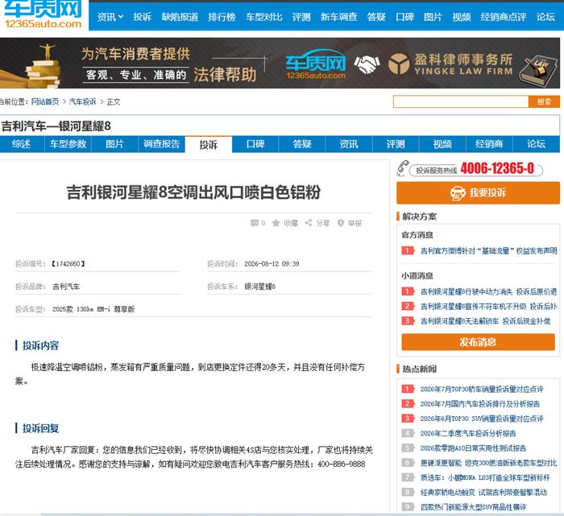Open 坦克300燃油版新老款车型对比 link

(x=489, y=462)
